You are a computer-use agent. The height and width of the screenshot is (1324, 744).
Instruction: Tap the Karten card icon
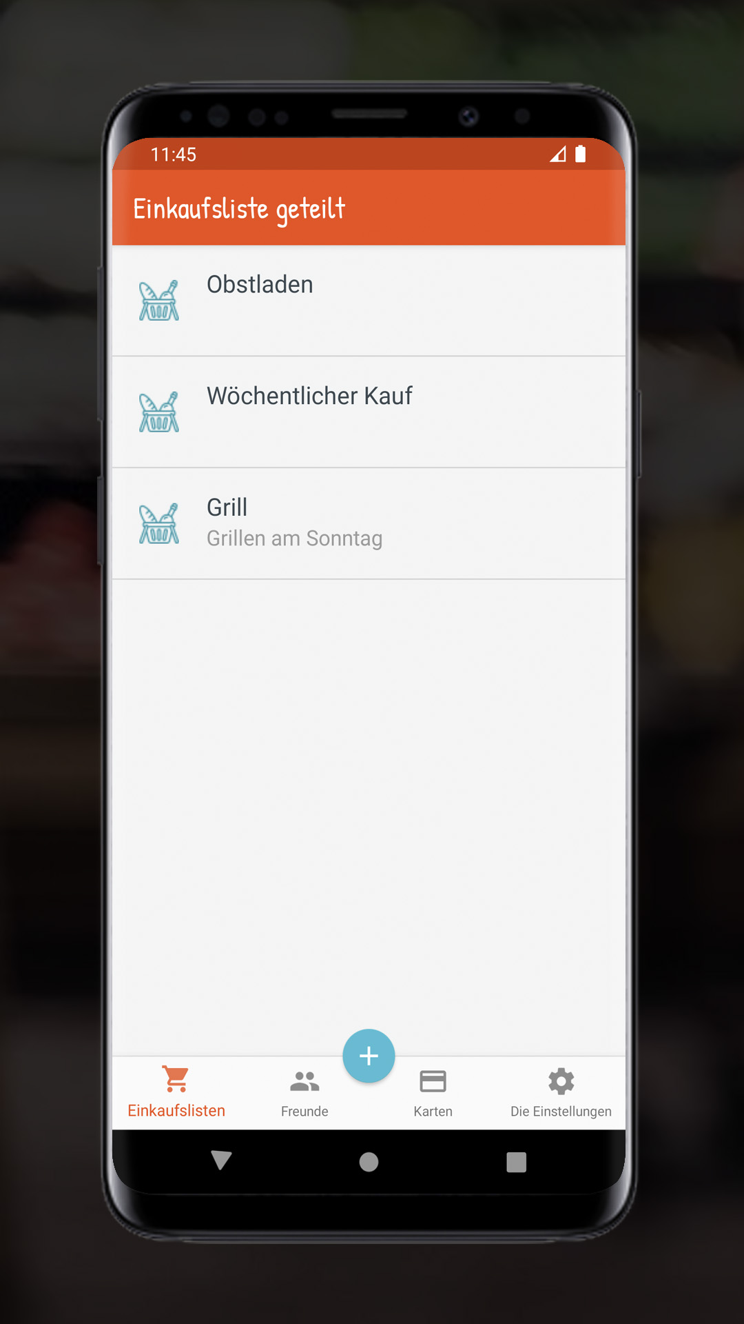click(433, 1081)
